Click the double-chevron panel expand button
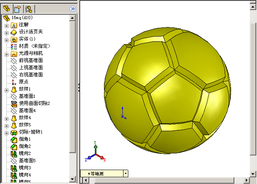257x184 pixels. pos(73,9)
